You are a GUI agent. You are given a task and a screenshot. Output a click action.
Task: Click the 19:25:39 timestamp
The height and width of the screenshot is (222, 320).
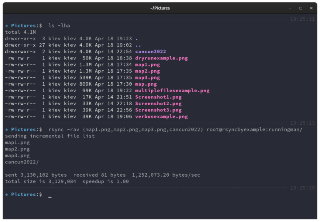tap(302, 188)
